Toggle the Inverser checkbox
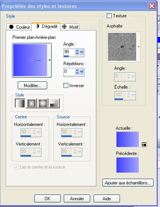 [66, 86]
